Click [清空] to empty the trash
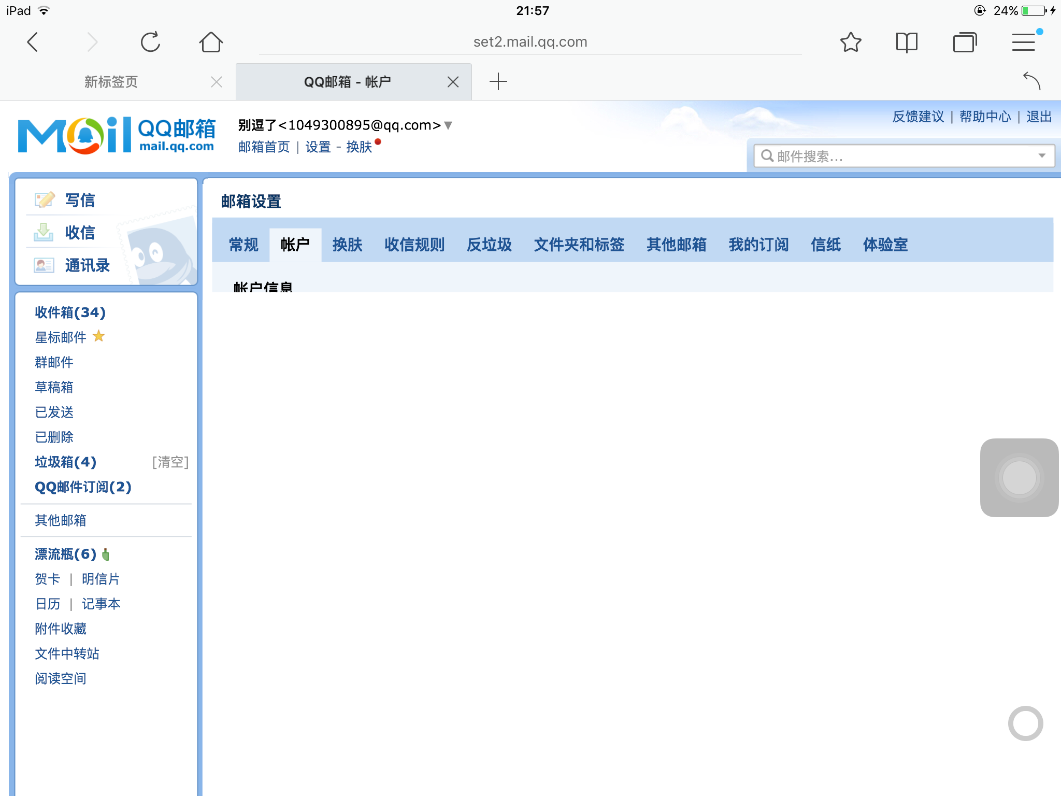 pos(170,462)
